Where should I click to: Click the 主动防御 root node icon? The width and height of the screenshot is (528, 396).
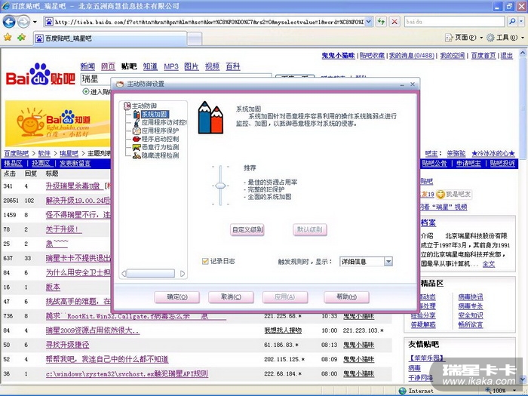[127, 106]
